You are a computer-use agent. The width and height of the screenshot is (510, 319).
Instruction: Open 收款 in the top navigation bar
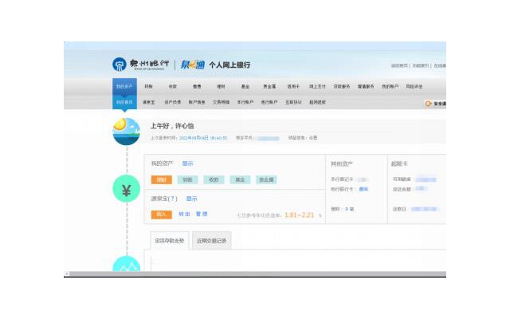tap(173, 87)
